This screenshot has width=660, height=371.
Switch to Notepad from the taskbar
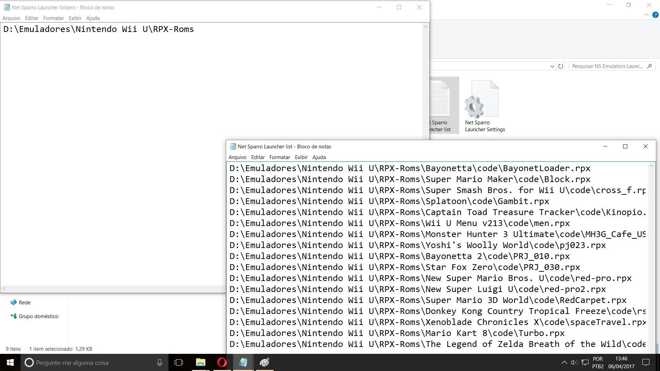(243, 362)
